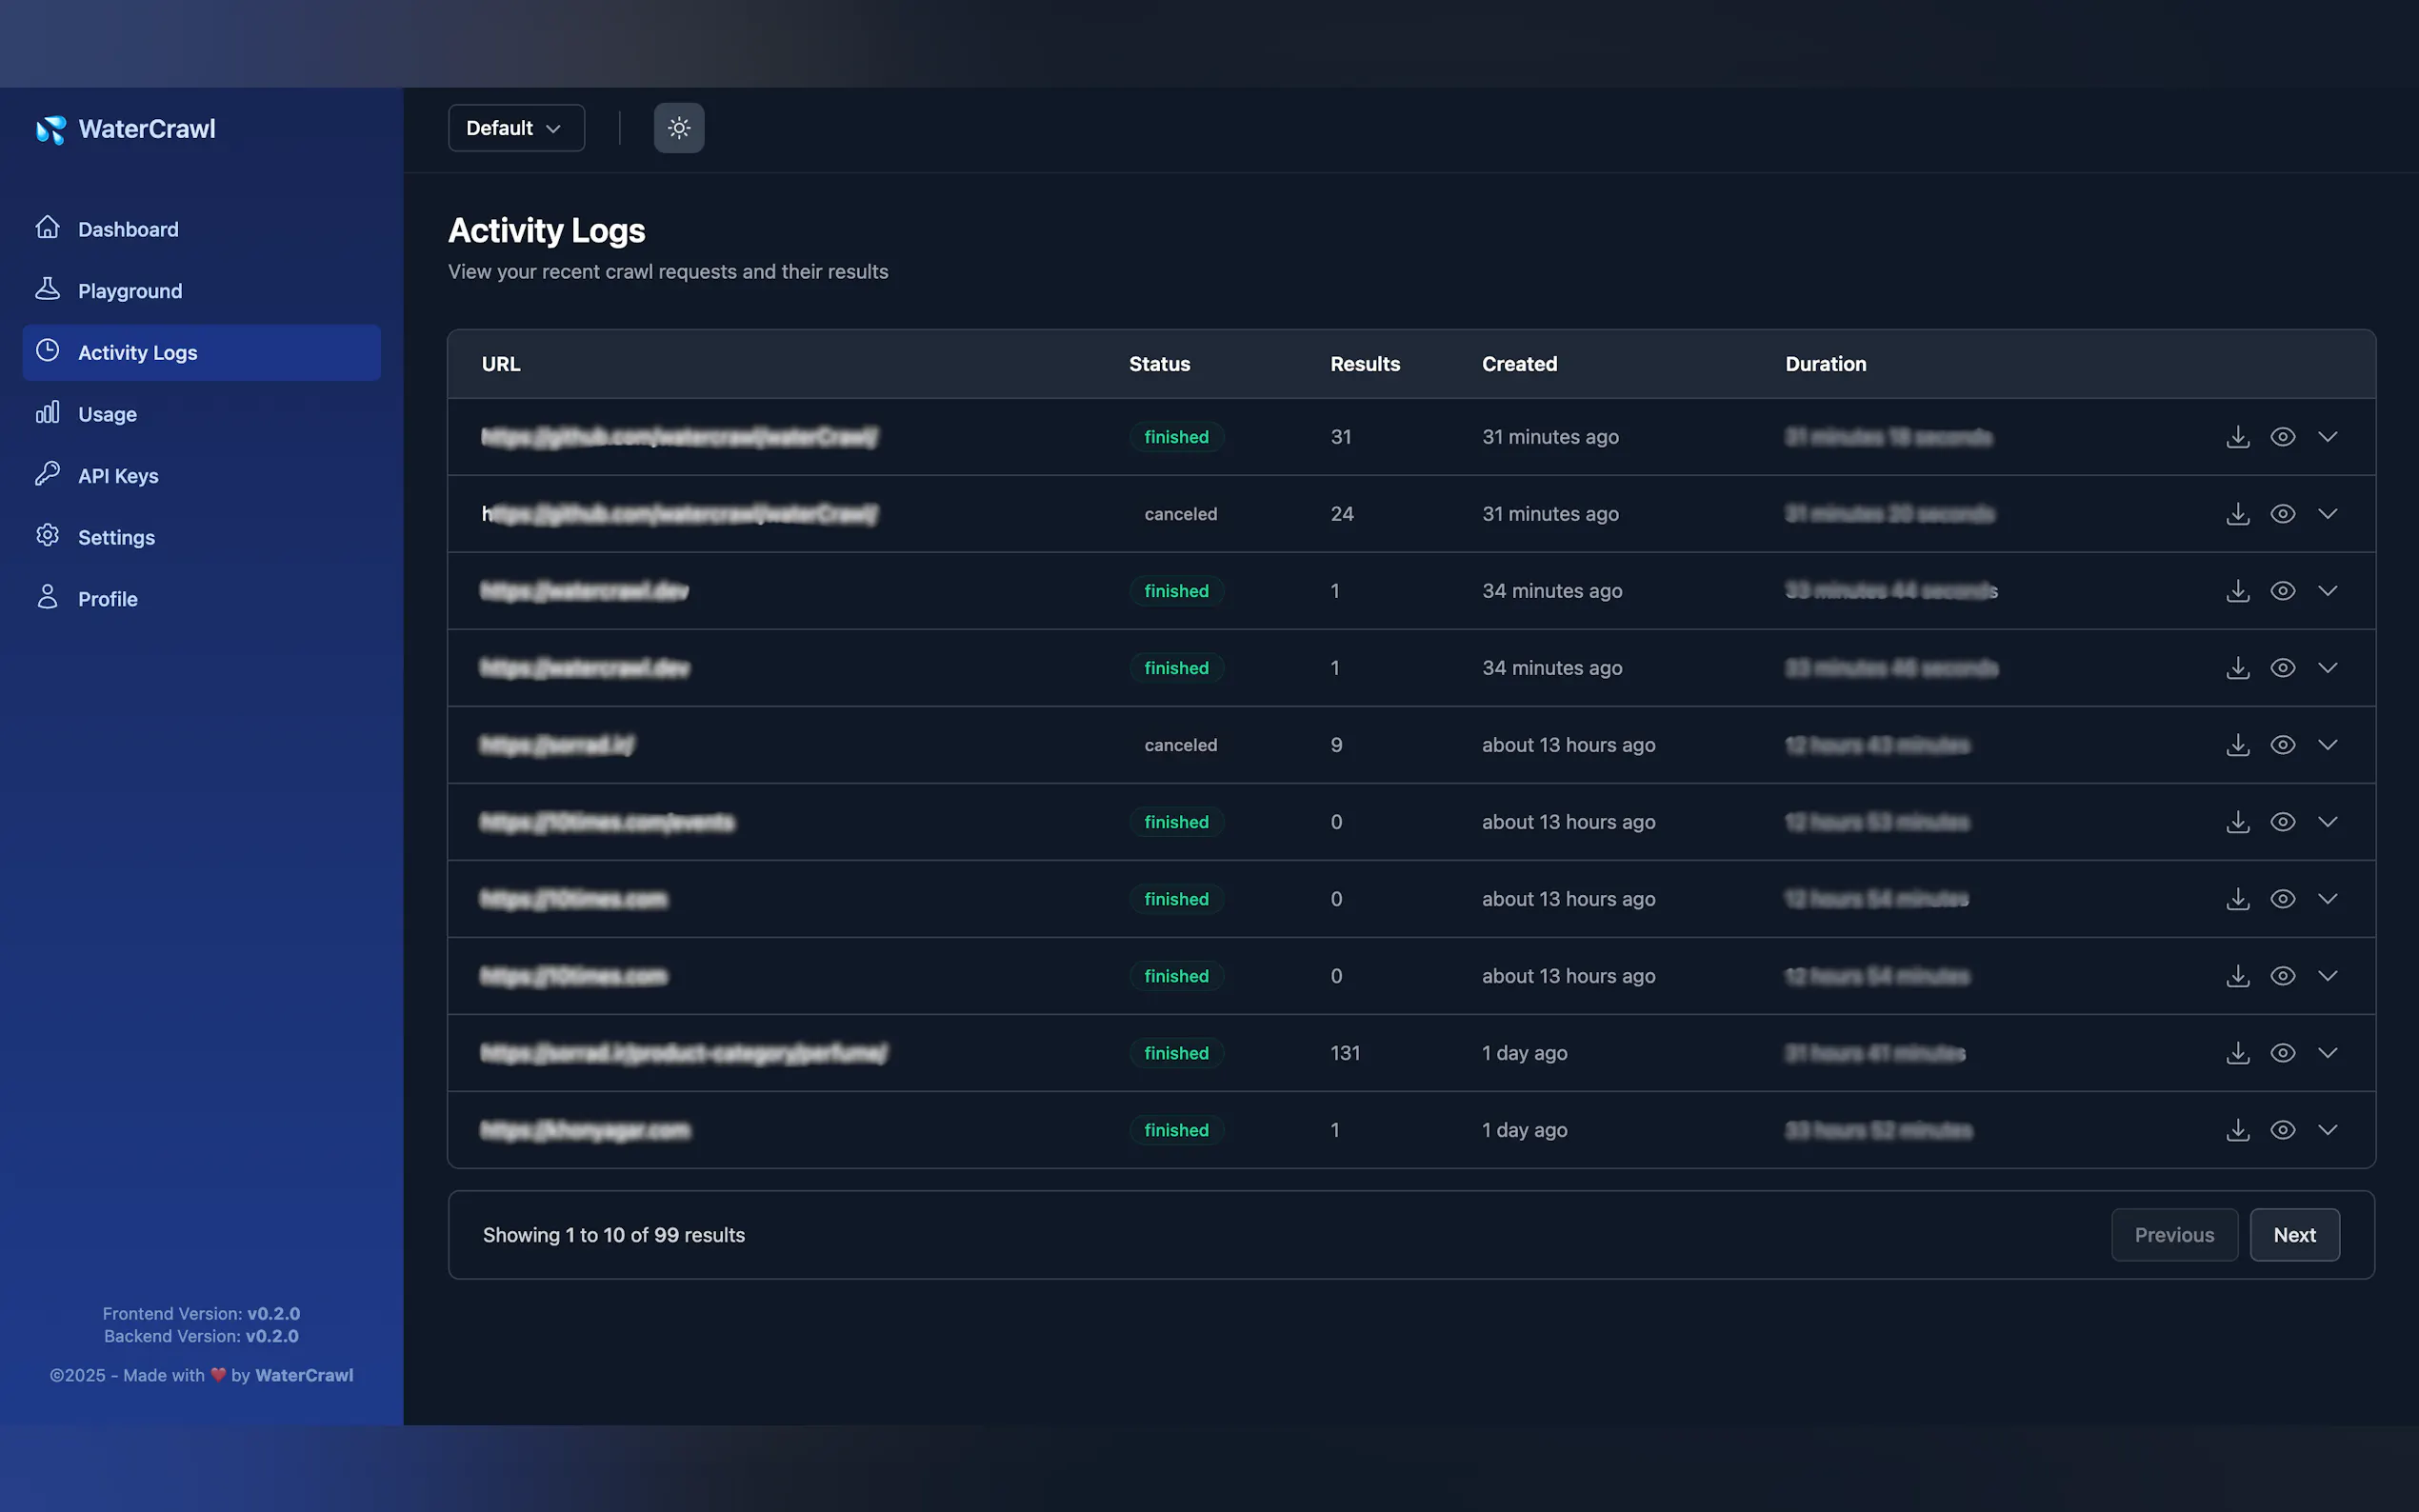The width and height of the screenshot is (2419, 1512).
Task: Toggle the light/dark theme sun button
Action: click(x=679, y=128)
